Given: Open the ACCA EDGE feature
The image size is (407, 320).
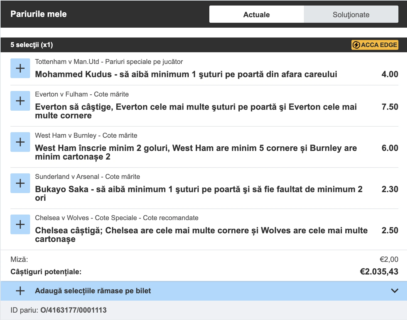Looking at the screenshot, I should pos(375,45).
